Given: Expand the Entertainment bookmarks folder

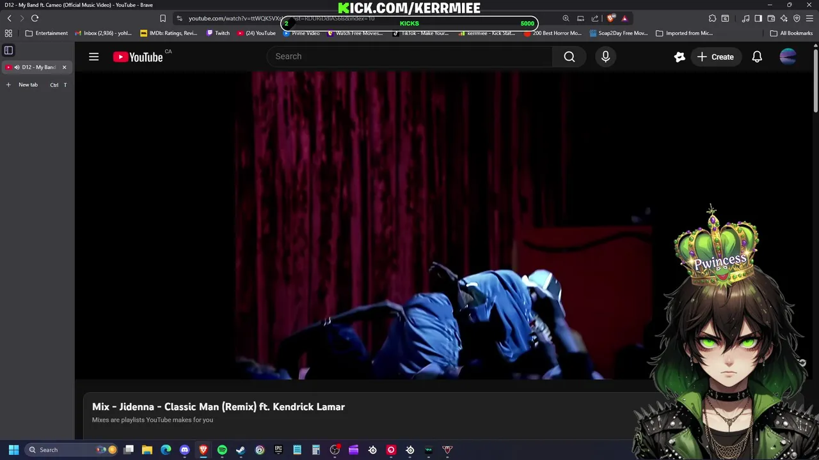Looking at the screenshot, I should (46, 33).
